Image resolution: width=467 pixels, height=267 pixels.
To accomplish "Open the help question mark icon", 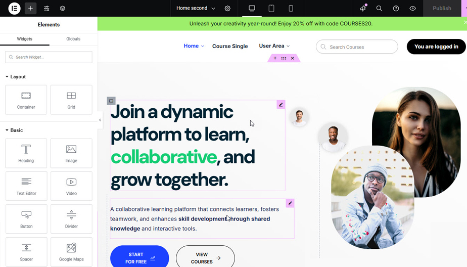I will 396,8.
